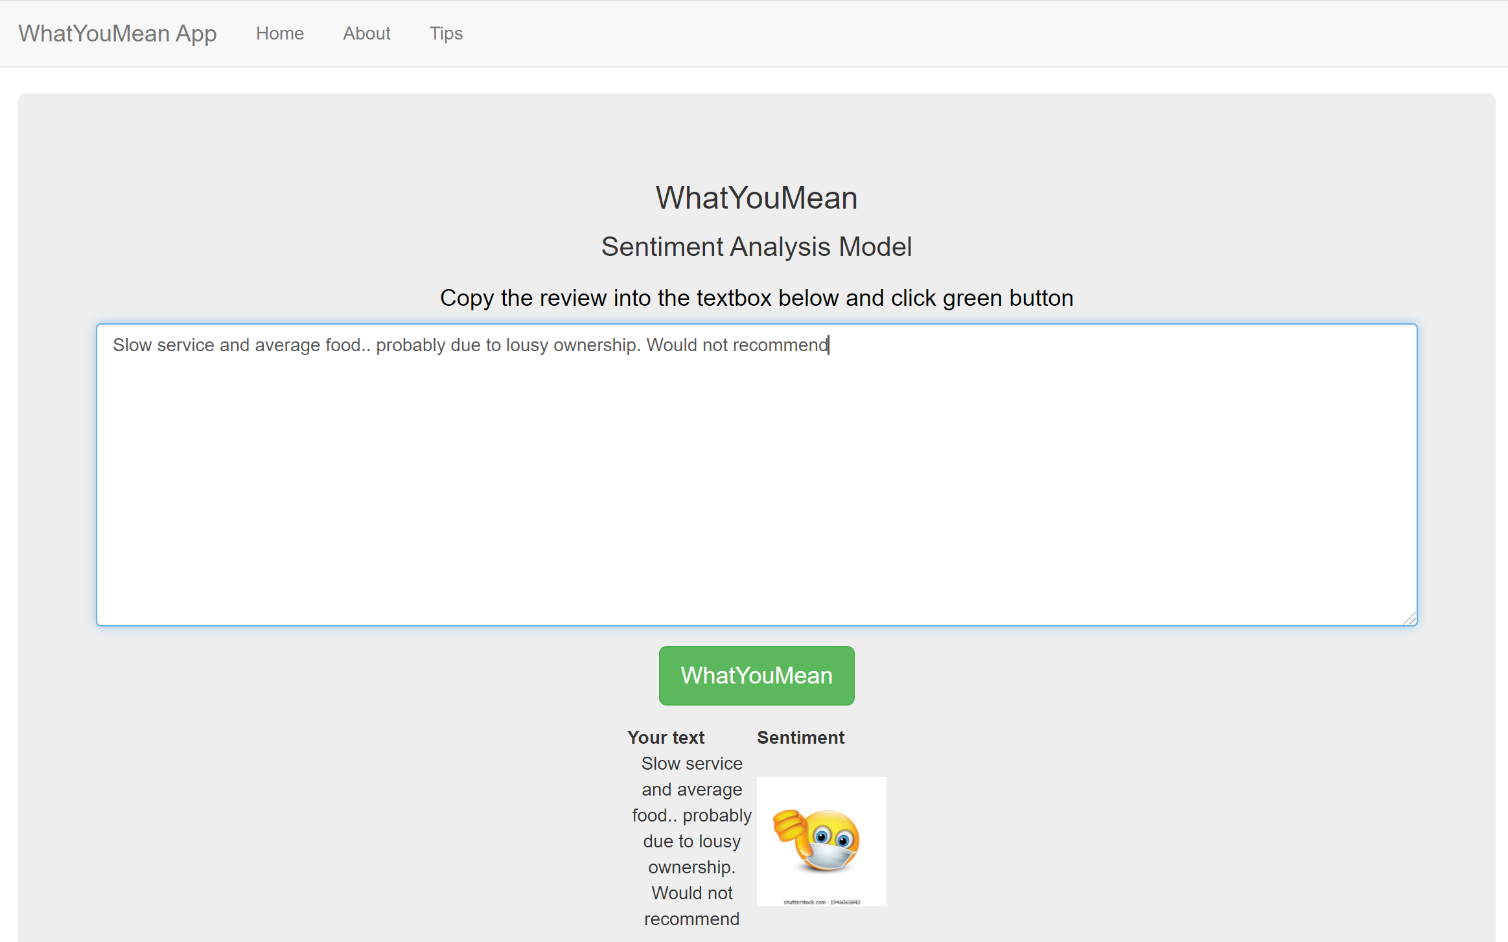Click the "Your text" column header

(x=666, y=737)
